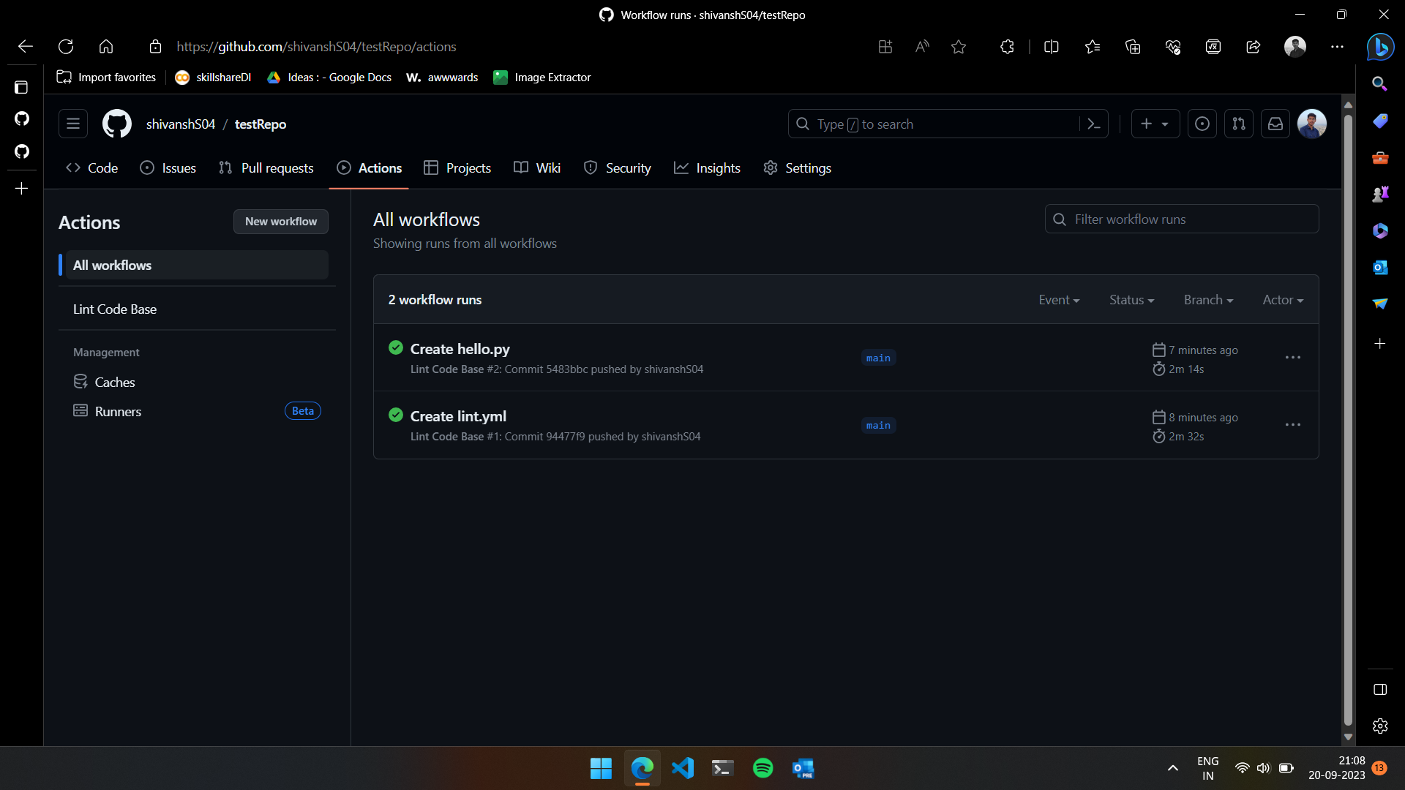Expand the Event filter dropdown
The width and height of the screenshot is (1405, 790).
pyautogui.click(x=1059, y=300)
